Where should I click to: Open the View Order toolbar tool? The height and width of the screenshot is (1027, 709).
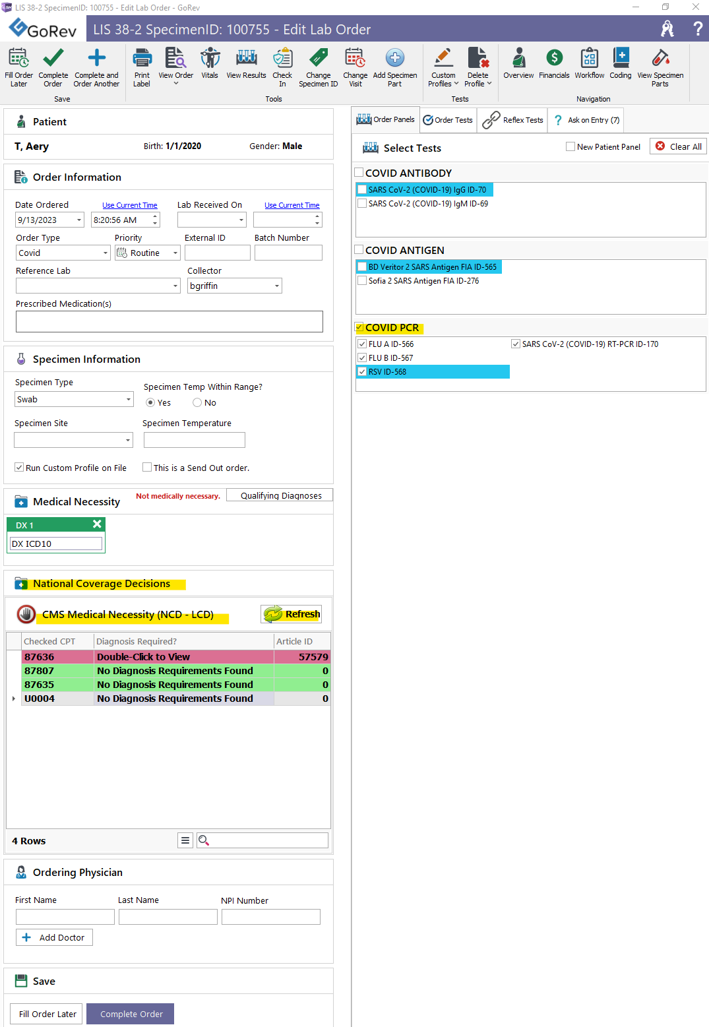[175, 67]
